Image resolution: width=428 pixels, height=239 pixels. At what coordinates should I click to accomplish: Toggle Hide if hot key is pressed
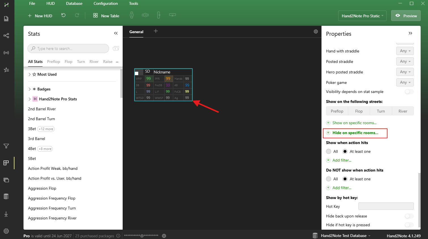point(409,225)
